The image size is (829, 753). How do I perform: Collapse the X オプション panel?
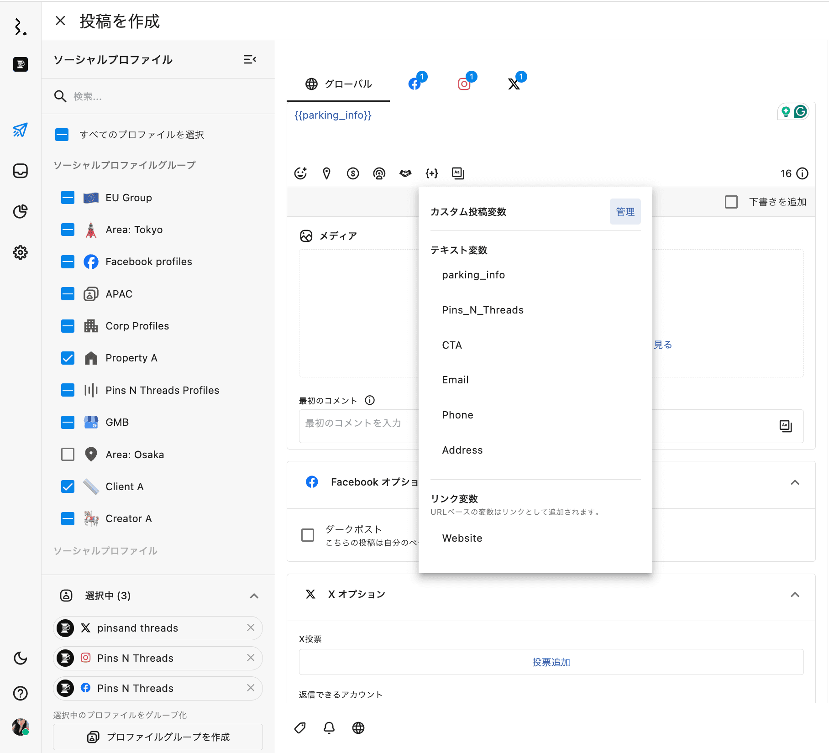click(795, 595)
